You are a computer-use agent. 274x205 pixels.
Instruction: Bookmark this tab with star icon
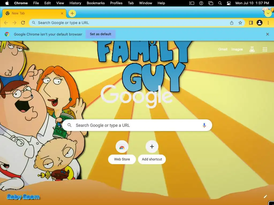tap(240, 23)
